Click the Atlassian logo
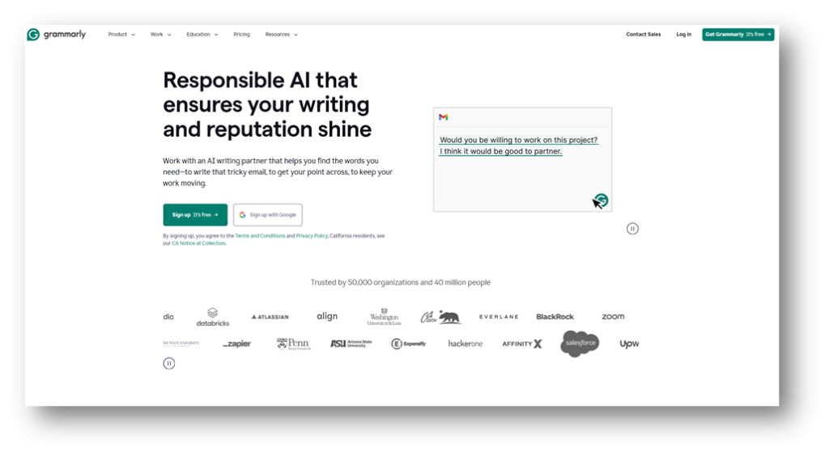Image resolution: width=829 pixels, height=456 pixels. point(270,317)
